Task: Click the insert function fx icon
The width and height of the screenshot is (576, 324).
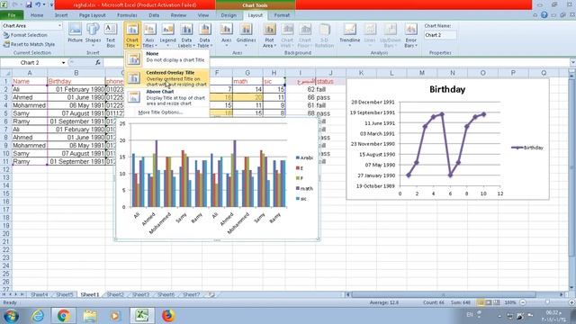Action: (x=98, y=62)
